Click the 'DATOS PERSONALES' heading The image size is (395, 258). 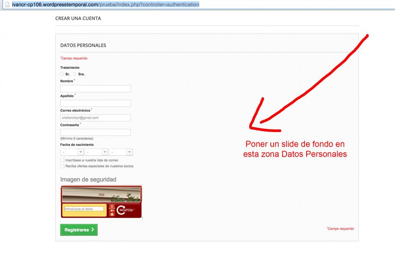coord(83,45)
